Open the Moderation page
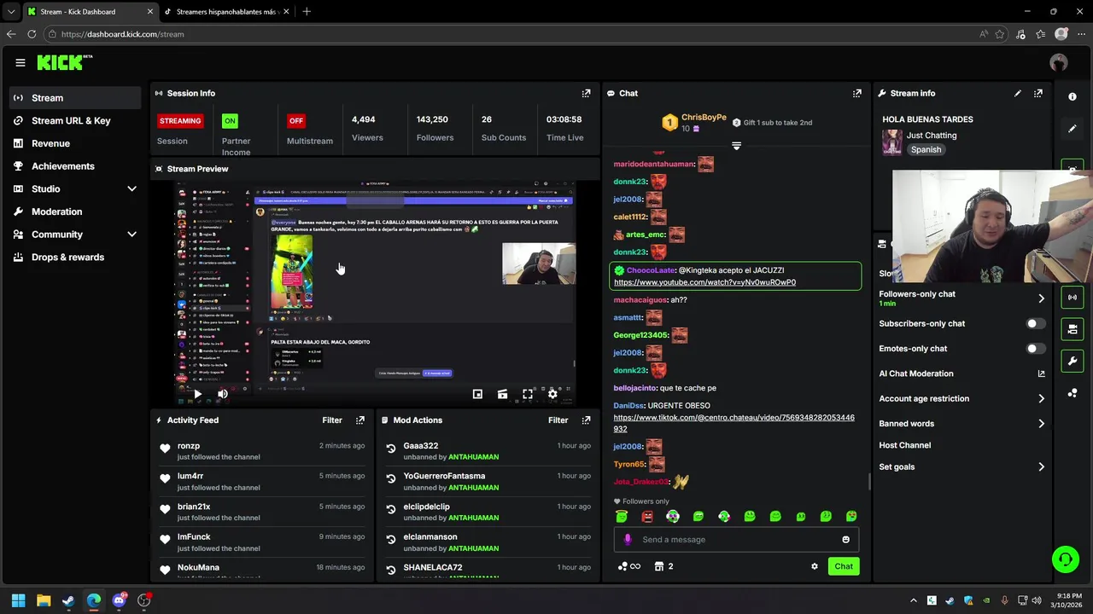 pos(75,211)
